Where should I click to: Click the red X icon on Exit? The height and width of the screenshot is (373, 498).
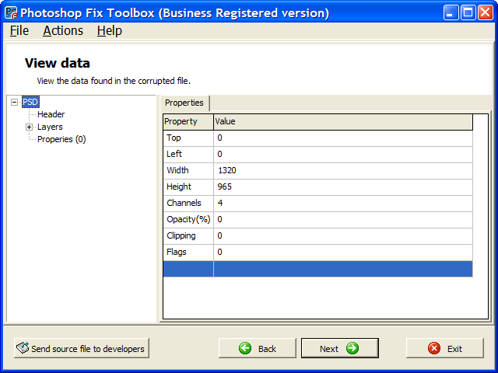pyautogui.click(x=434, y=348)
